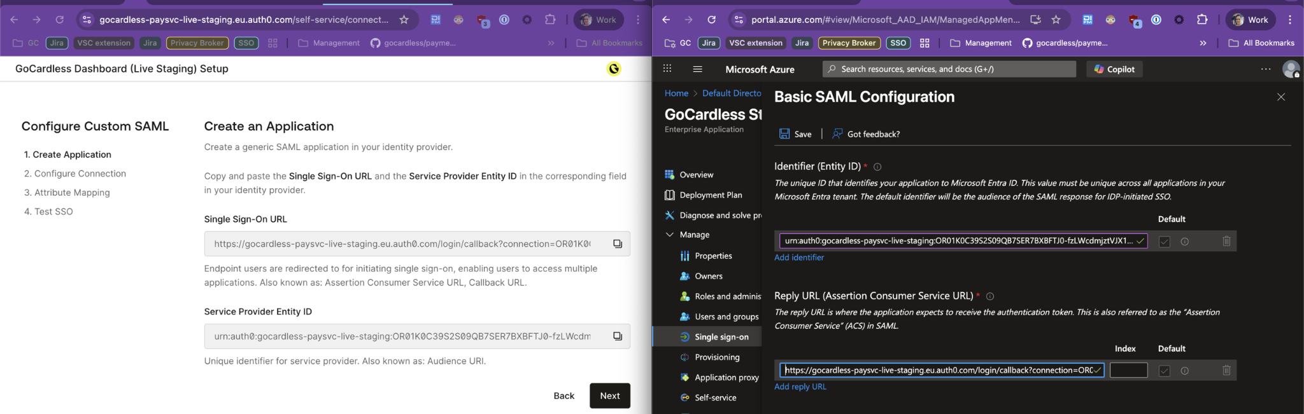Open the Azure hamburger portal menu
Image resolution: width=1304 pixels, height=414 pixels.
697,69
